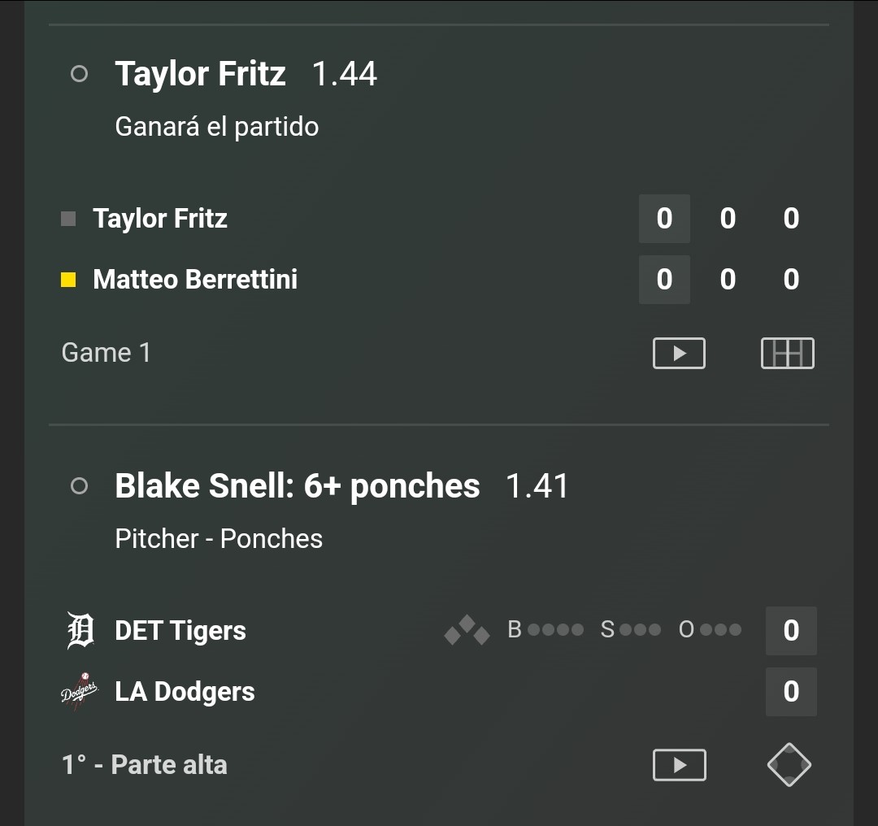Open the Taylor Fritz bet title

click(201, 74)
